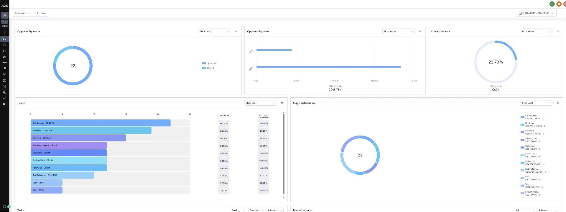Open Black Label dropdown in Stage distribution
Viewport: 566px width, 212px height.
[x=536, y=103]
